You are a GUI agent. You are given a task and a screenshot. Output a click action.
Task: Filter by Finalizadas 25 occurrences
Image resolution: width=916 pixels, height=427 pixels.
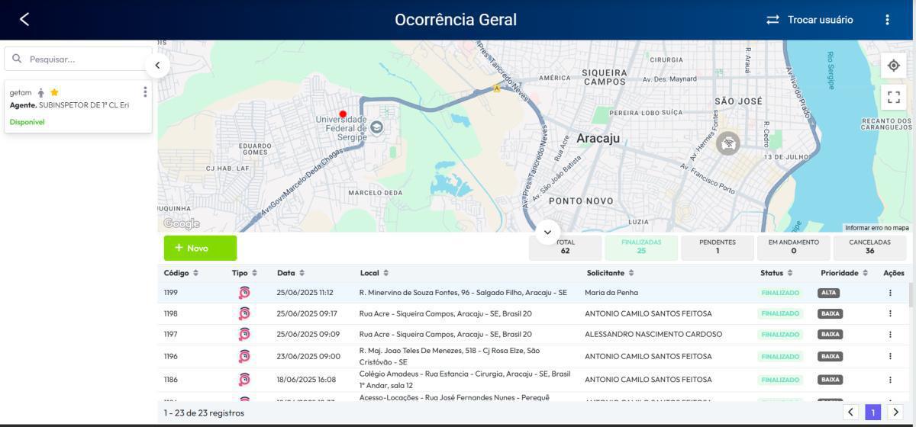tap(641, 246)
